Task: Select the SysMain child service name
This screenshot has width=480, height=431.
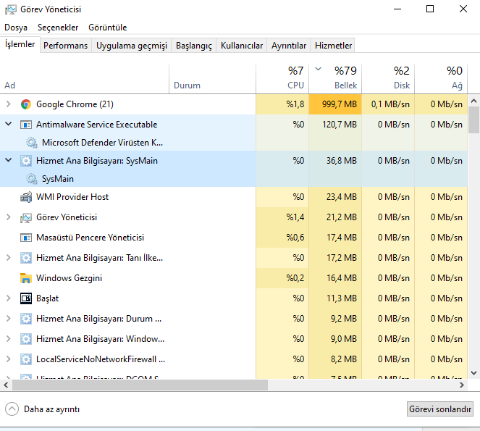Action: [58, 179]
